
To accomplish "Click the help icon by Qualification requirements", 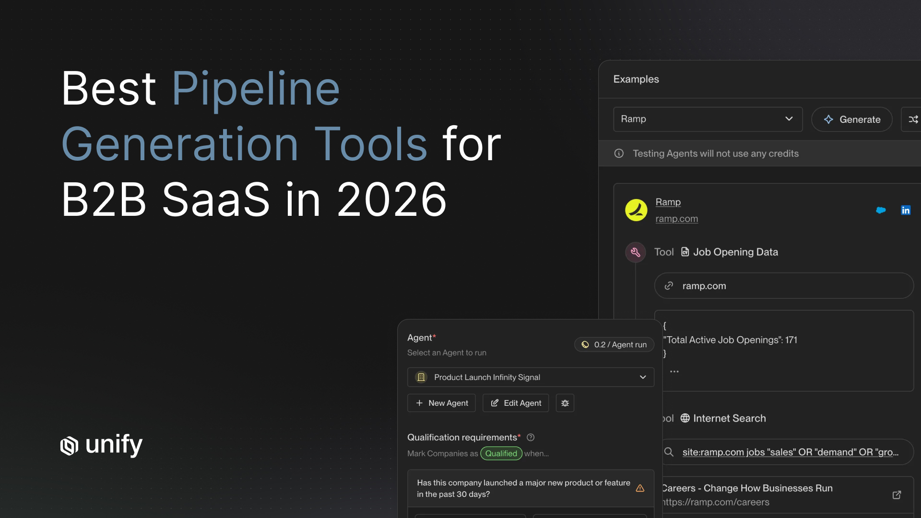I will pos(531,437).
